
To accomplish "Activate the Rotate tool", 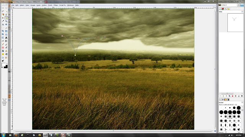I will [3, 31].
